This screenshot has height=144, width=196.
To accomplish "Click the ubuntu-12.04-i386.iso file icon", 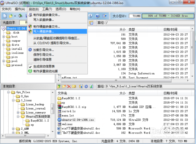I will [x=59, y=120].
